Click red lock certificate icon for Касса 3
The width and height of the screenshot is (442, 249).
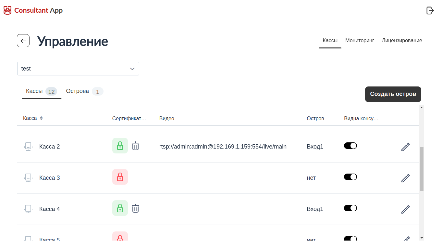pyautogui.click(x=120, y=177)
